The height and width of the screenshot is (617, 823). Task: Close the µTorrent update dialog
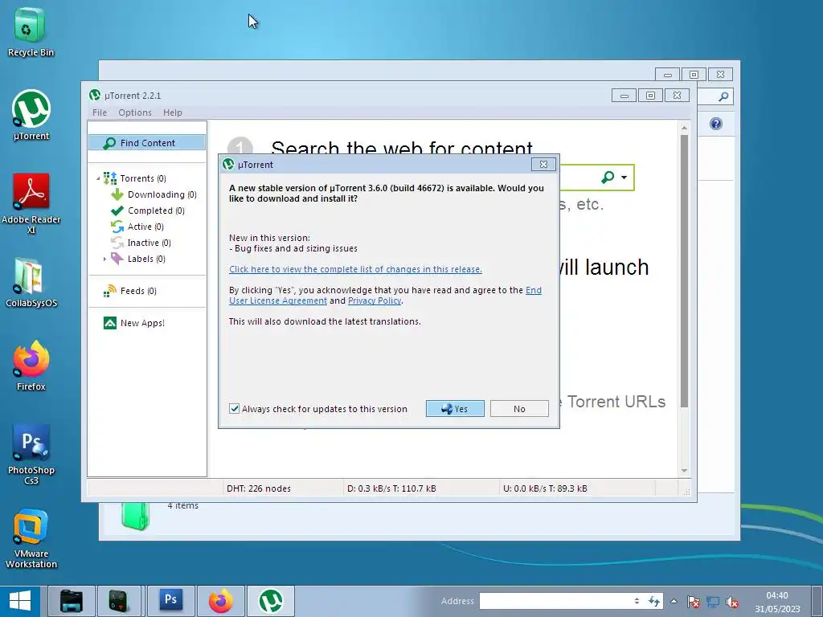point(543,164)
